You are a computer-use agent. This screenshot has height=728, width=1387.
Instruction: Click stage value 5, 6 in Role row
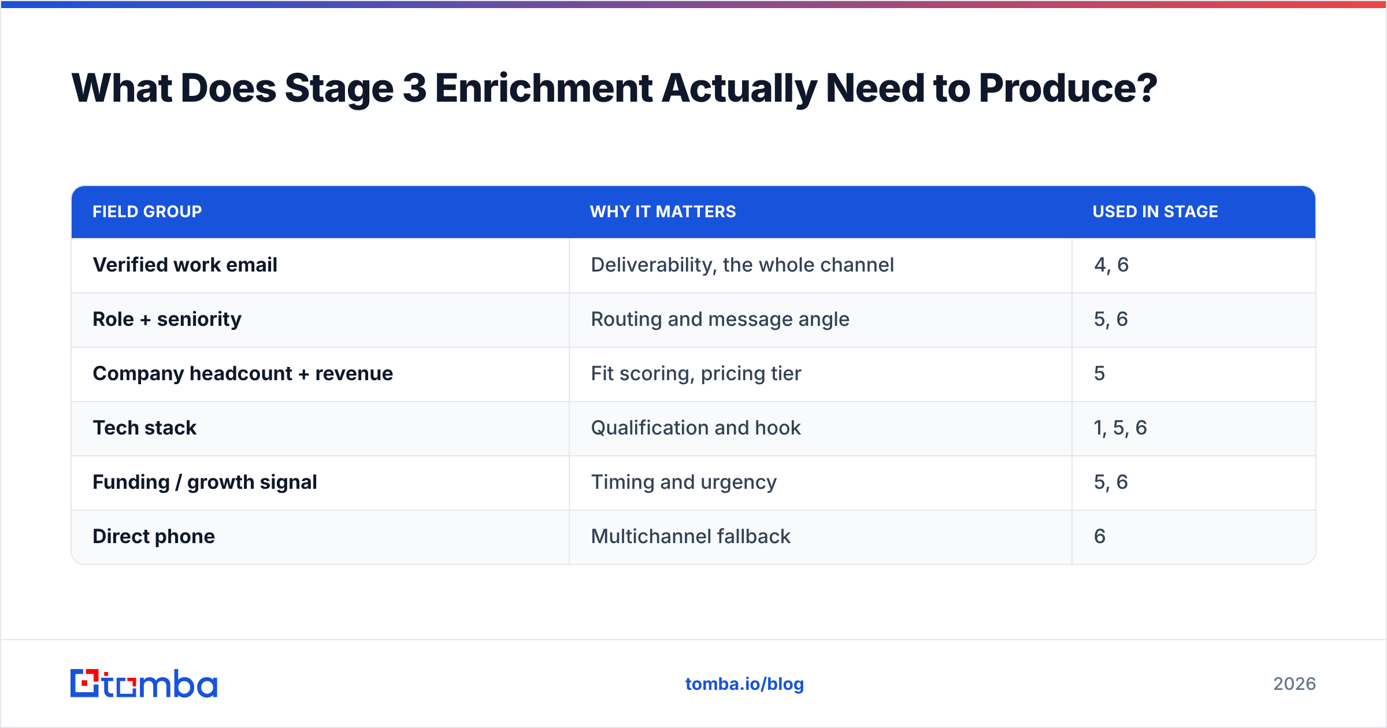coord(1111,319)
